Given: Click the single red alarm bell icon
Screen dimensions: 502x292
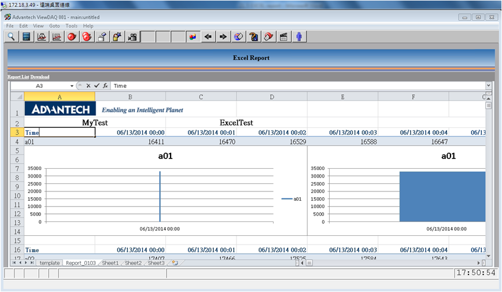Looking at the screenshot, I should point(72,37).
